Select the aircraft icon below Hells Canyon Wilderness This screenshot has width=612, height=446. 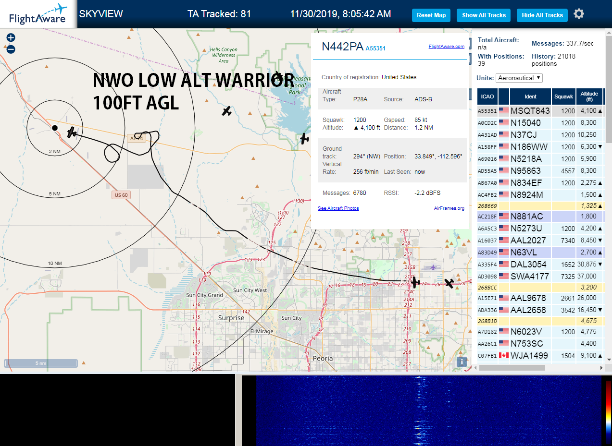tap(226, 111)
